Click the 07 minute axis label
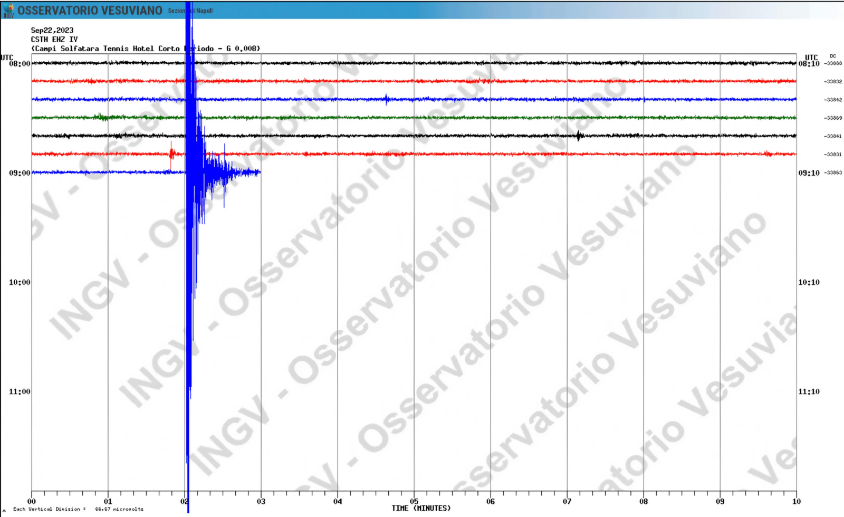844x517 pixels. (567, 502)
